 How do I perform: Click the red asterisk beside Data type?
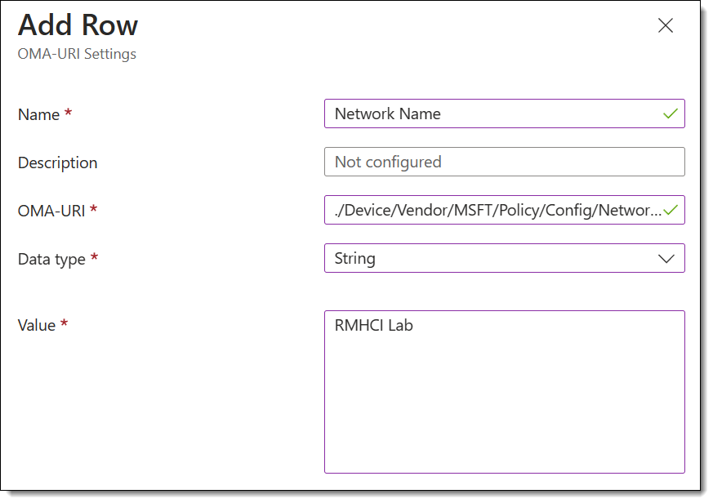tap(94, 257)
